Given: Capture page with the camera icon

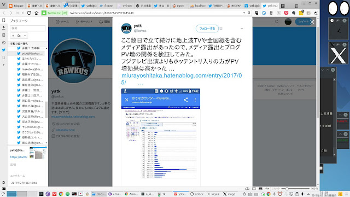Looking at the screenshot, I should pyautogui.click(x=247, y=189).
